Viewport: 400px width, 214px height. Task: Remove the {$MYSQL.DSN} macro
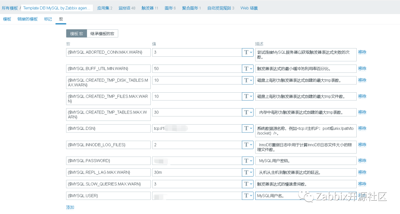coord(362,128)
